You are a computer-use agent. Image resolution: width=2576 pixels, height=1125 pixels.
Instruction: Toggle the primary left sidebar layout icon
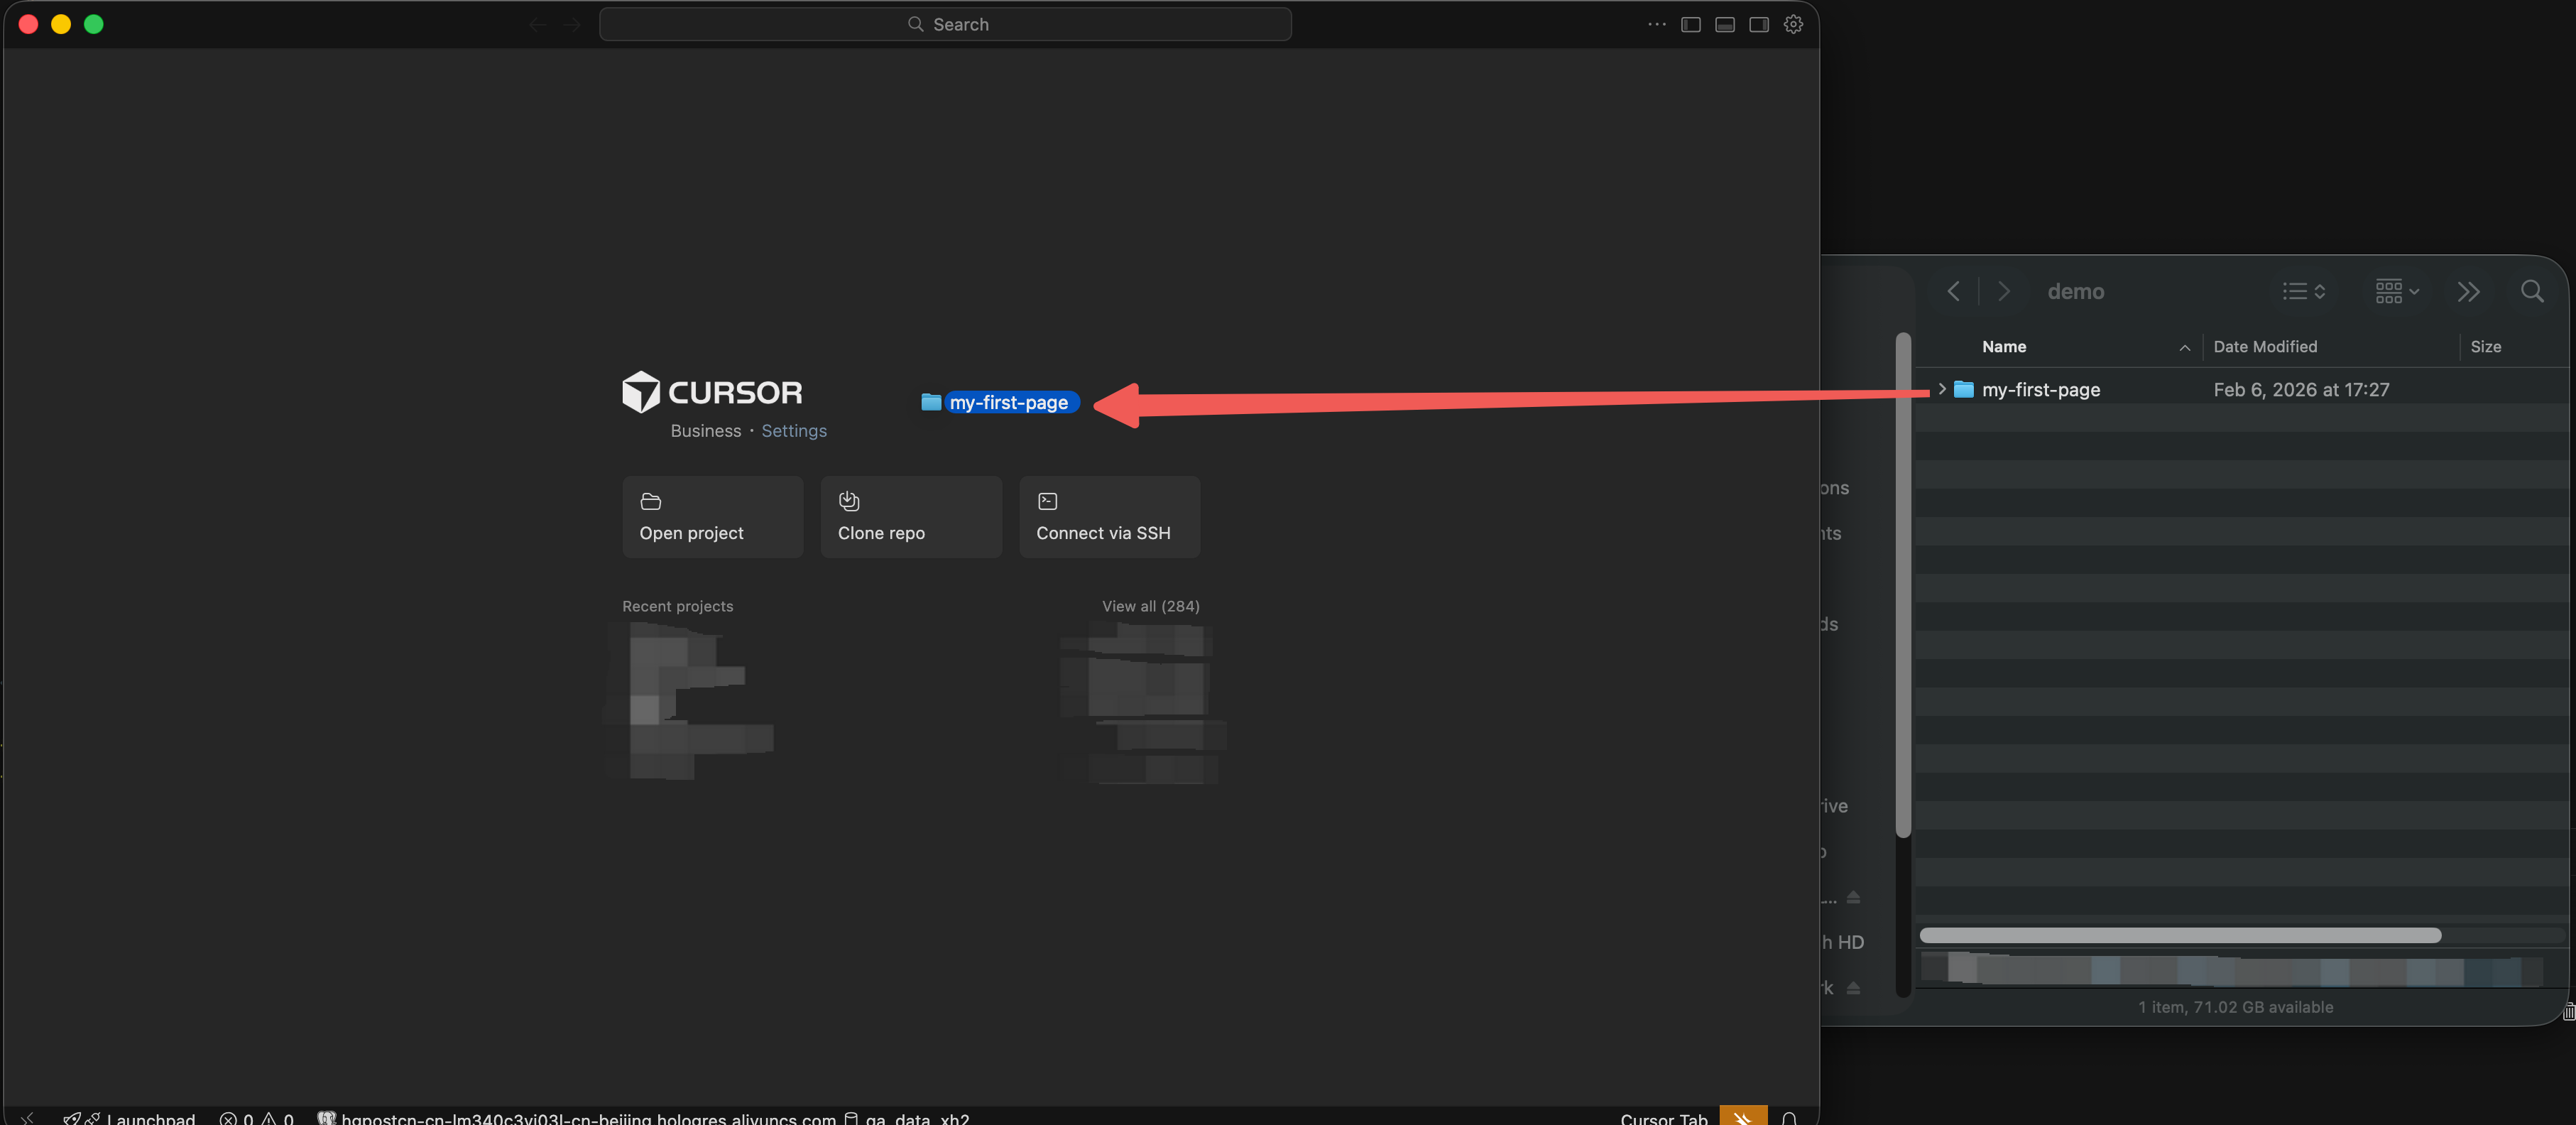coord(1690,24)
